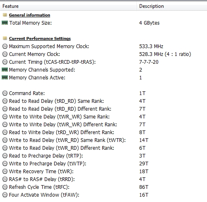Select the Current Timing (tCAS-tRCD-tRP-tRAS) row
This screenshot has width=207, height=202.
coord(103,62)
